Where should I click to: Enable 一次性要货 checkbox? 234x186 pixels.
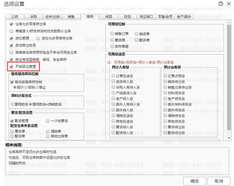[x=48, y=121]
